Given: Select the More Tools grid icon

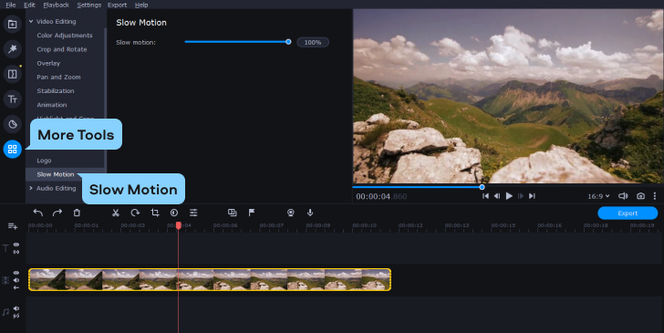Looking at the screenshot, I should tap(12, 149).
